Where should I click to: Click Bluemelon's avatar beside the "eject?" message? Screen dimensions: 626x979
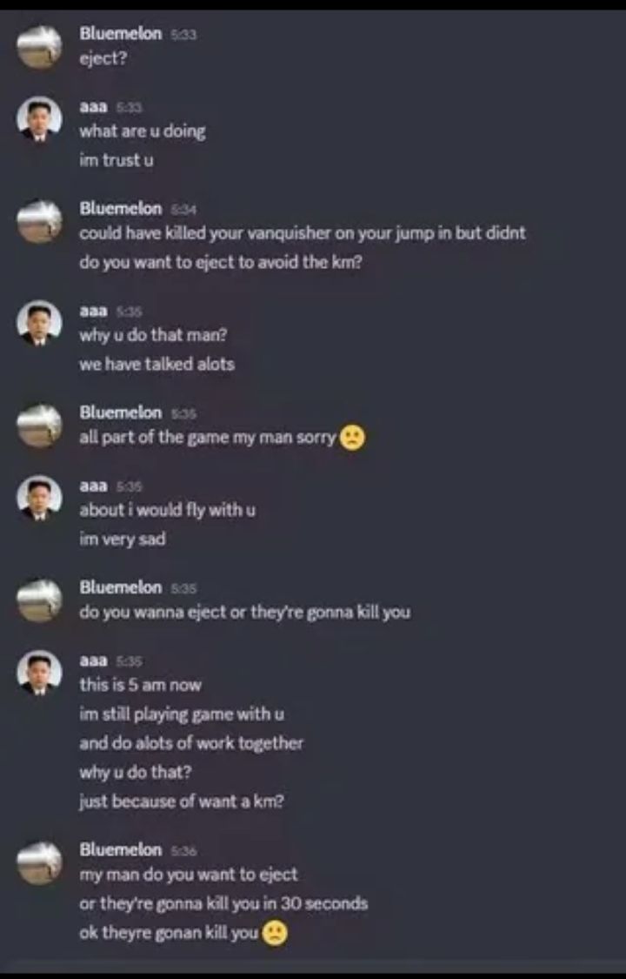pyautogui.click(x=39, y=46)
